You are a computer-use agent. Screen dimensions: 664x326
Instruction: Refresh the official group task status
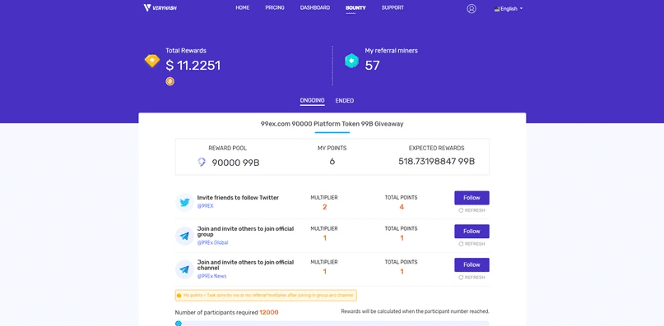pyautogui.click(x=471, y=244)
